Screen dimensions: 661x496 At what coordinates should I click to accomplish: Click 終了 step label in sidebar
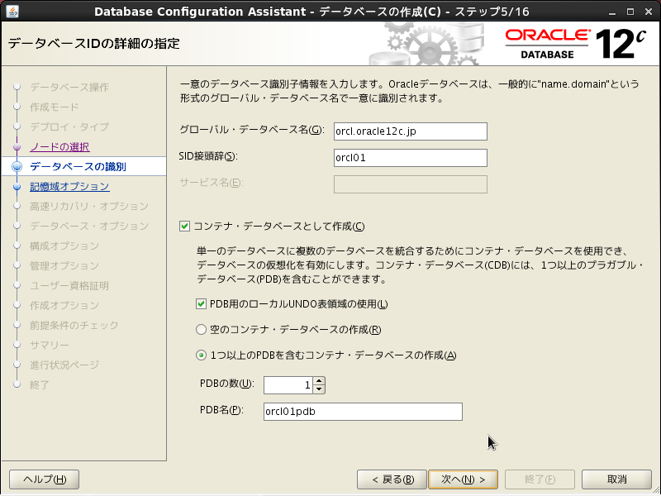[40, 384]
